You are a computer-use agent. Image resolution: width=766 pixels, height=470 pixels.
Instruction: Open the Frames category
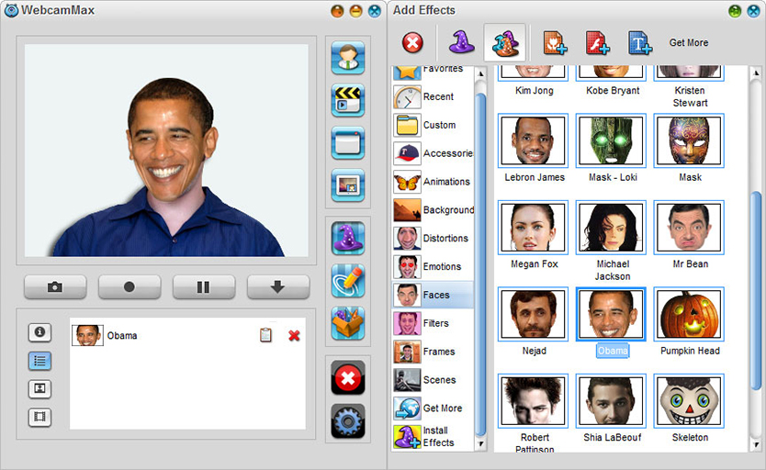[433, 352]
